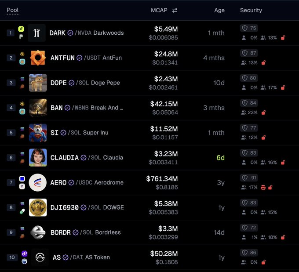Viewport: 299px width, 272px height.
Task: Click verified badge next to SI
Action: click(63, 133)
